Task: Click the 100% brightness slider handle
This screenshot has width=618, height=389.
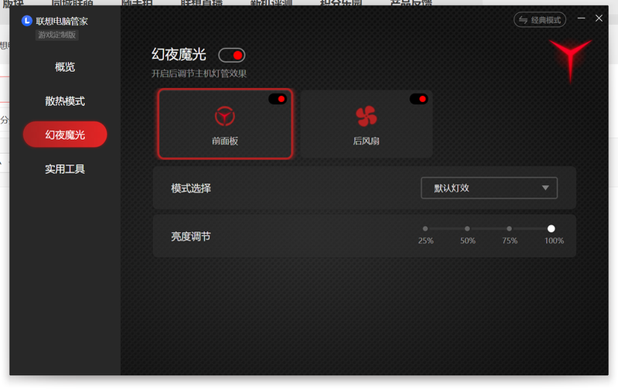Action: pos(551,229)
